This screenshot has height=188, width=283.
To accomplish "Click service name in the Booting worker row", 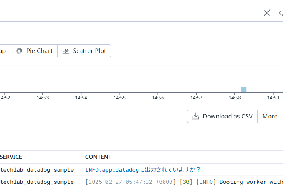I will pos(37,182).
